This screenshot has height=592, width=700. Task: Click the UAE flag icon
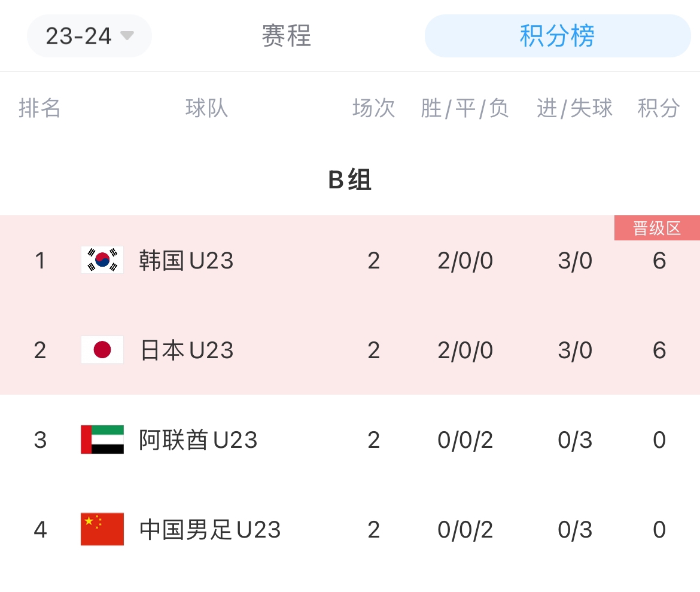point(102,440)
